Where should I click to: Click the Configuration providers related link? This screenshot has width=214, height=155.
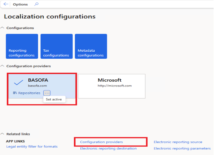(x=101, y=142)
